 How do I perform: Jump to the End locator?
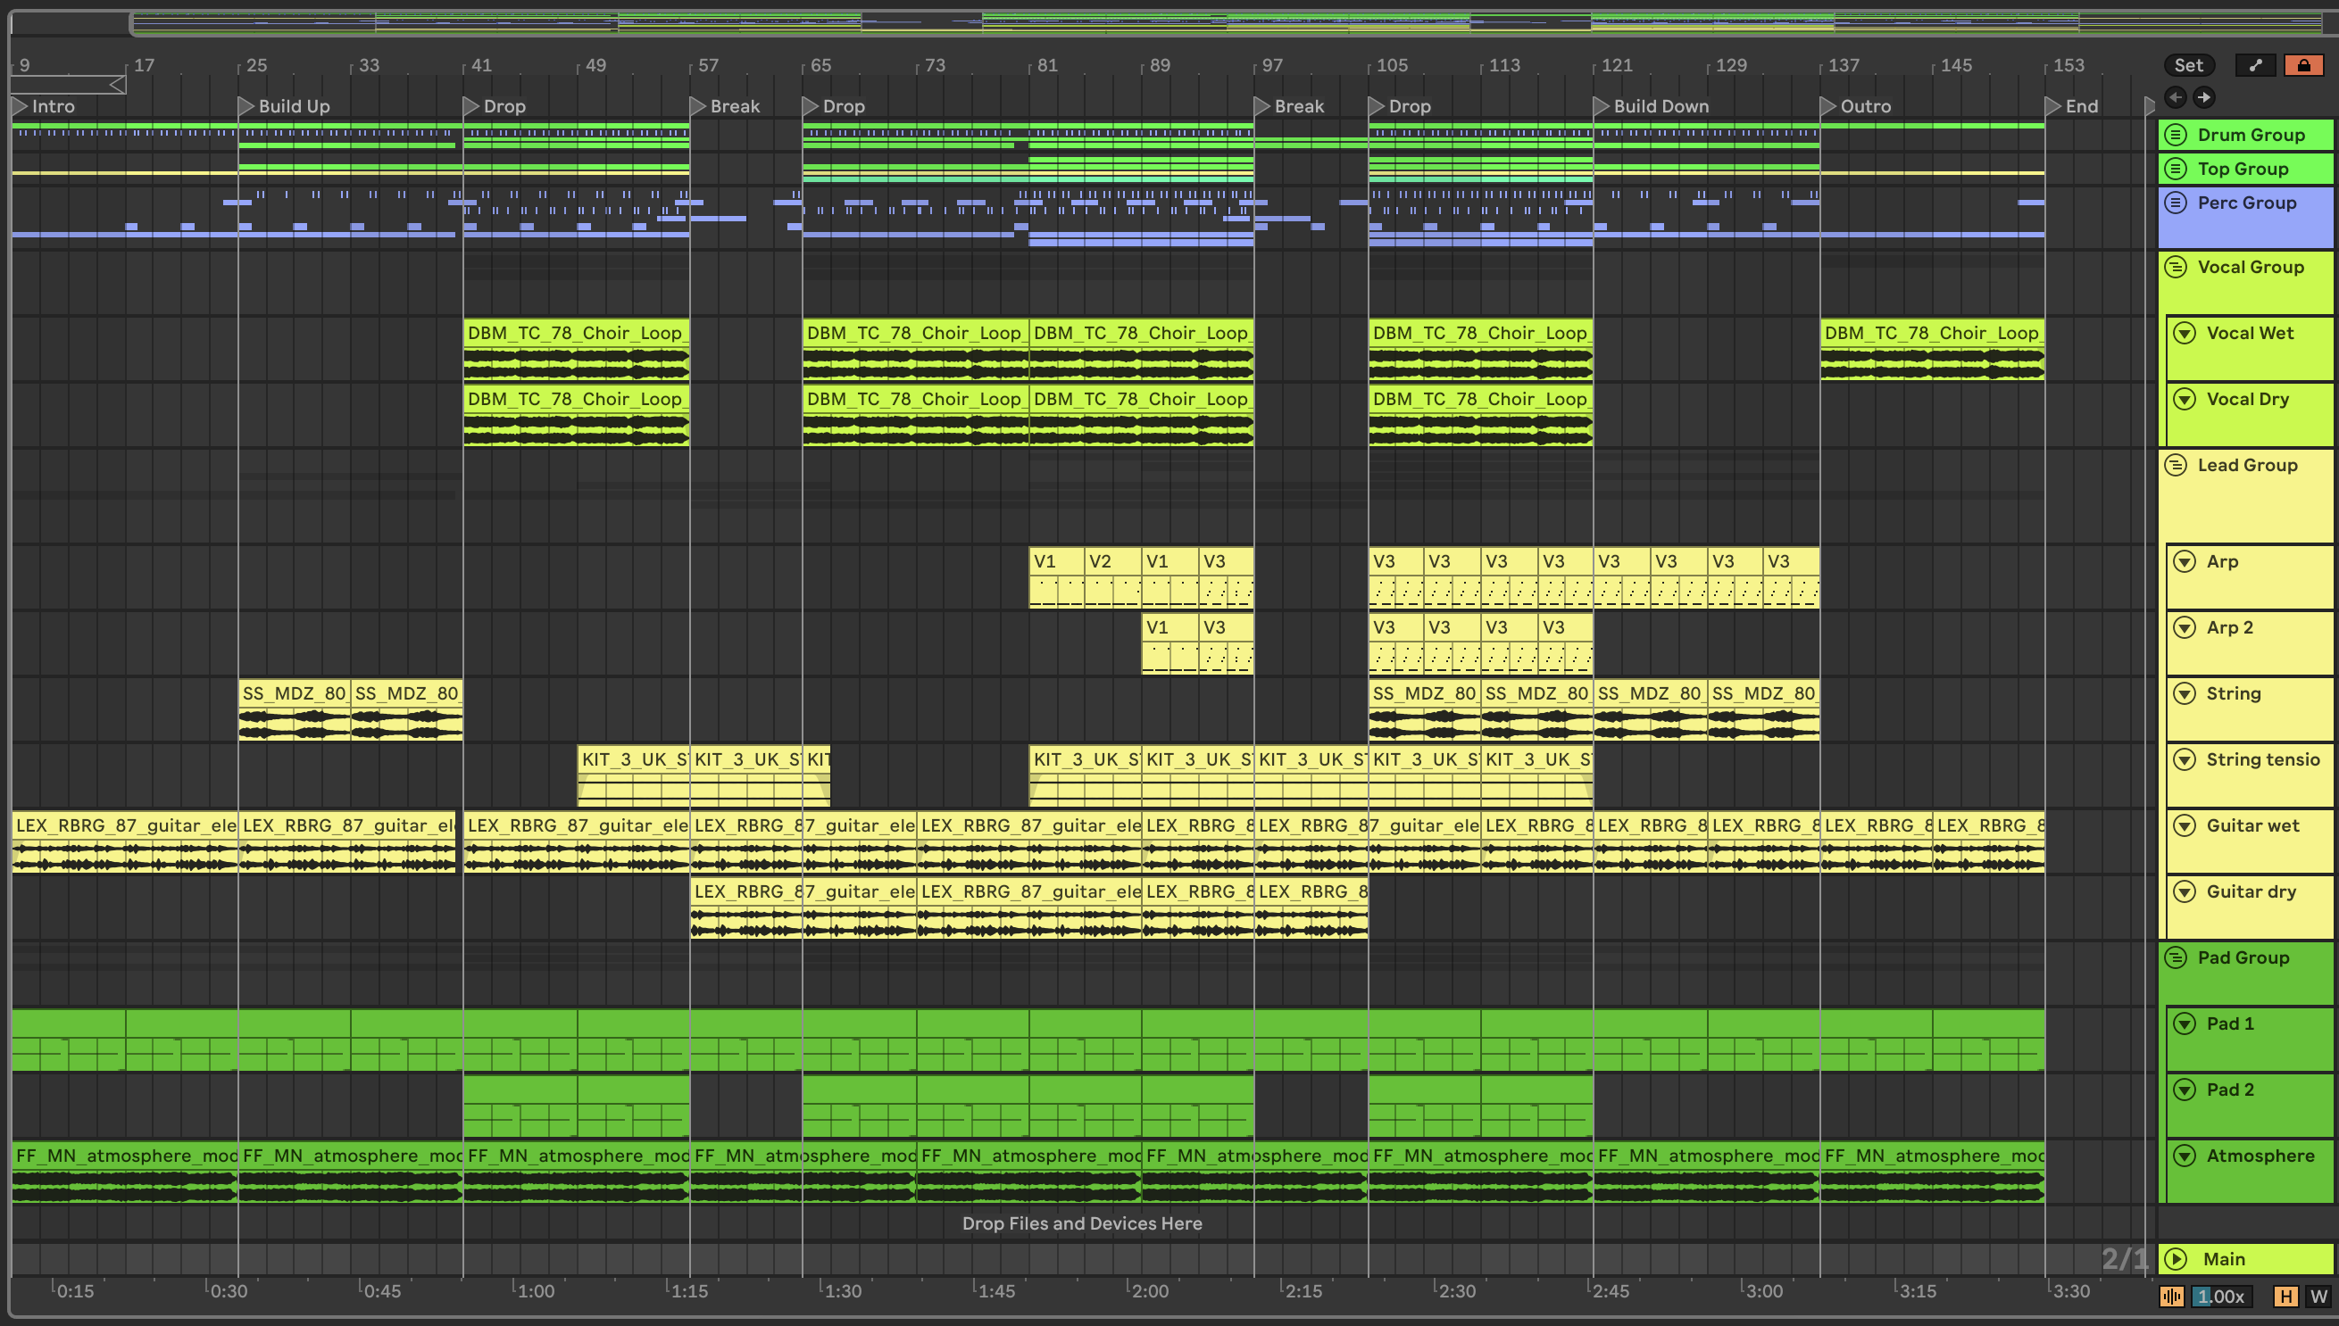click(x=2072, y=105)
